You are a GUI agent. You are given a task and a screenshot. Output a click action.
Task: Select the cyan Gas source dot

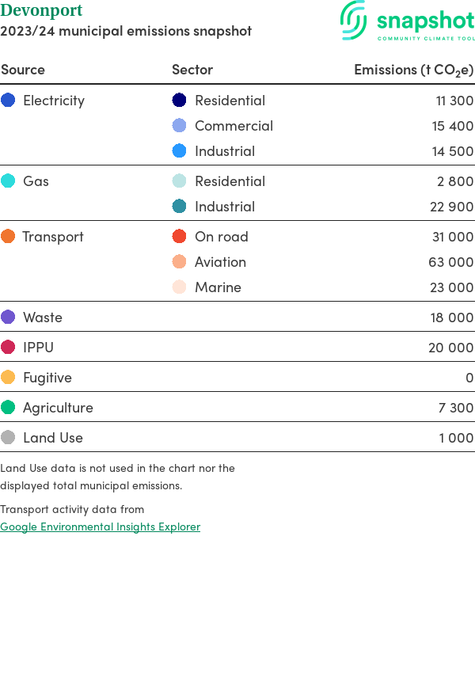tap(8, 181)
